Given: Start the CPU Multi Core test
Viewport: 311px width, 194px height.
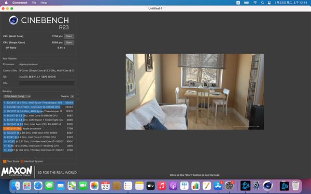Looking at the screenshot, I should pyautogui.click(x=69, y=36).
